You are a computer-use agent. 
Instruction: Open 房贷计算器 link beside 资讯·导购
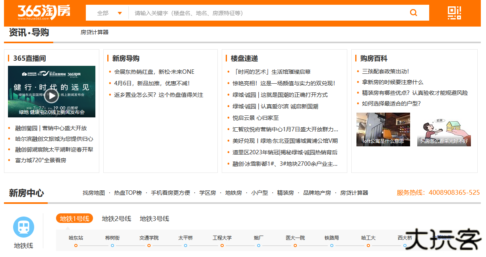click(95, 32)
